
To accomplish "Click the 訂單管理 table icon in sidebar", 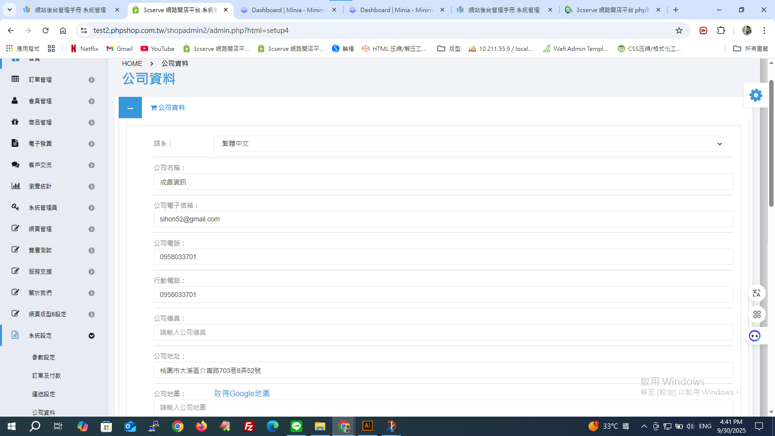I will tap(15, 79).
